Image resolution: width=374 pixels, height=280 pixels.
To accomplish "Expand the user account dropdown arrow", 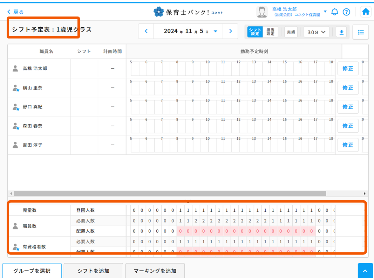I will point(325,12).
